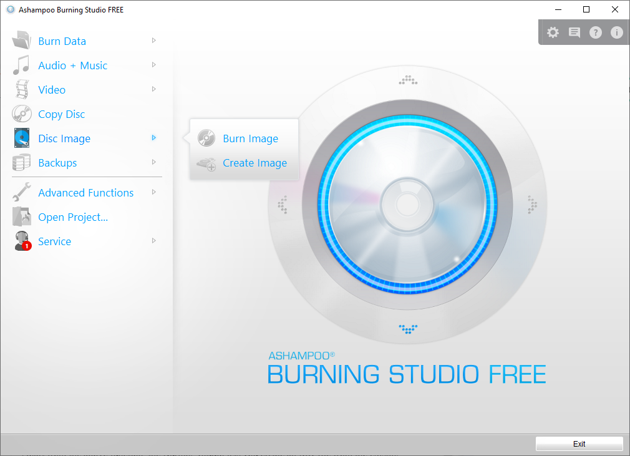The height and width of the screenshot is (456, 630).
Task: Click the Exit button
Action: click(579, 444)
